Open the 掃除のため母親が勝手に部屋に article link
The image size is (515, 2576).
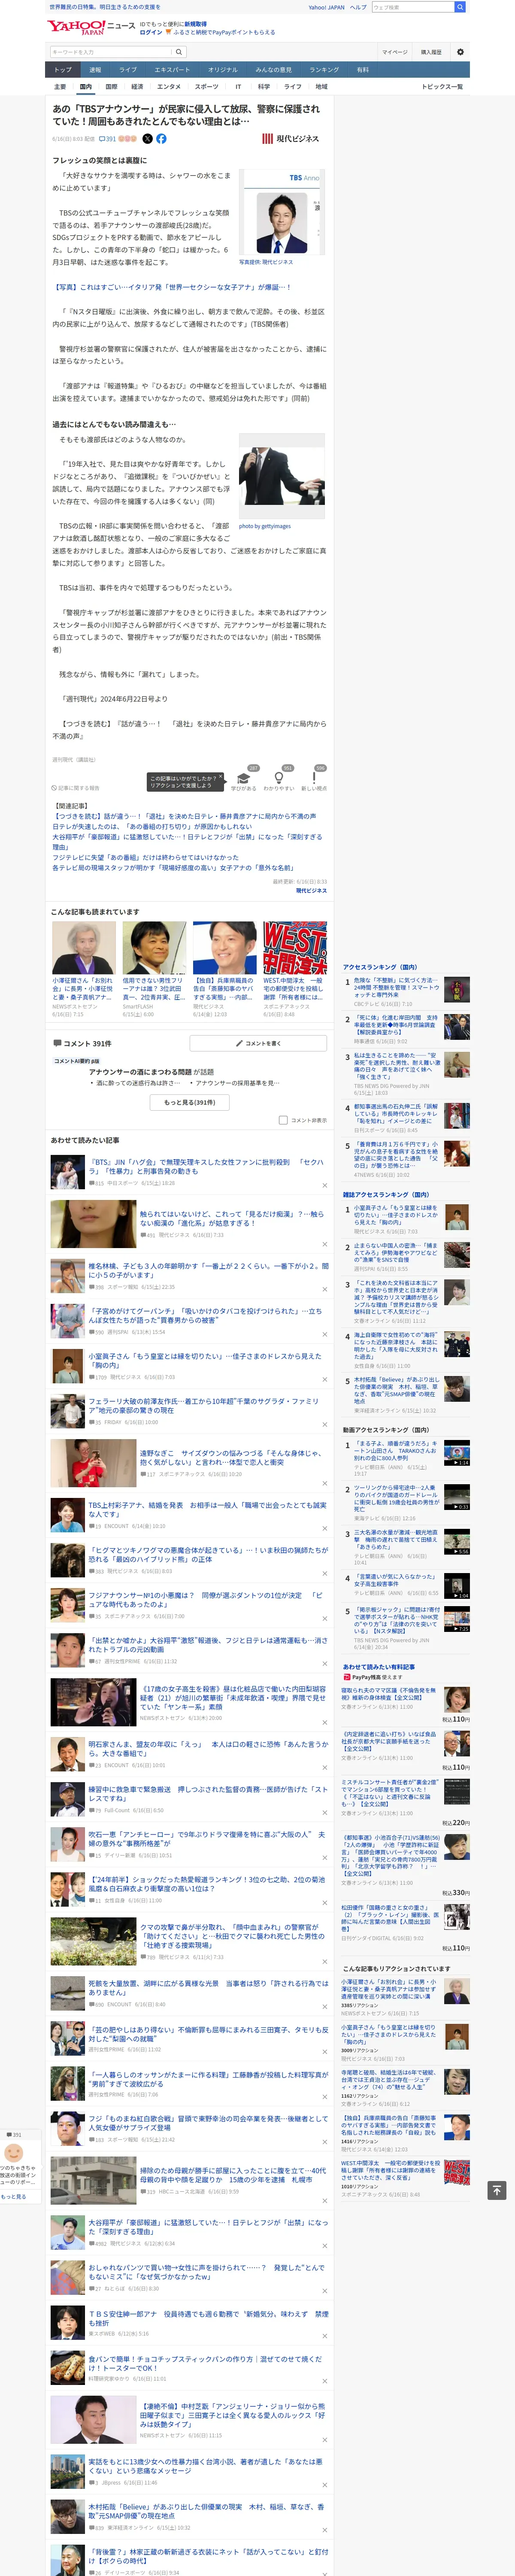(x=232, y=2176)
